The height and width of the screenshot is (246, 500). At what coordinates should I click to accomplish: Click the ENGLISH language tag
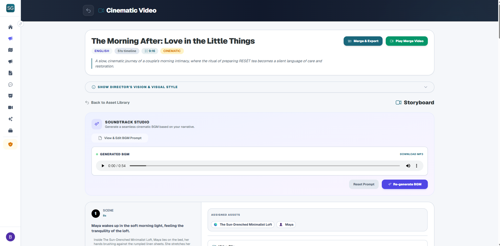point(102,51)
